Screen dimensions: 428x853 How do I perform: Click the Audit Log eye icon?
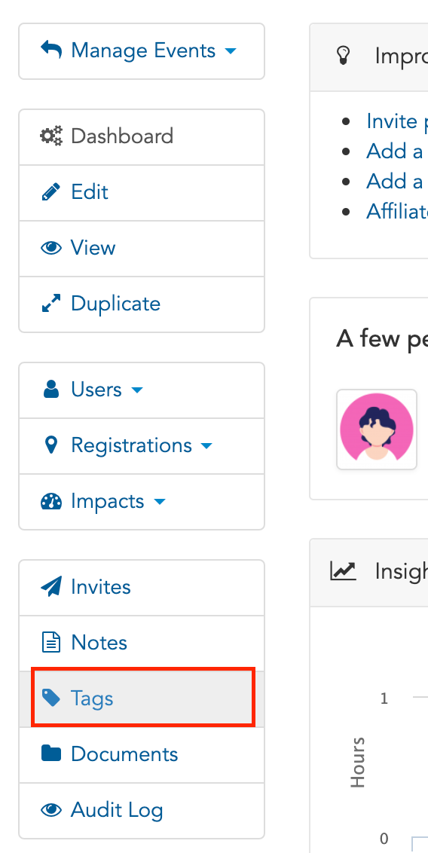[51, 810]
